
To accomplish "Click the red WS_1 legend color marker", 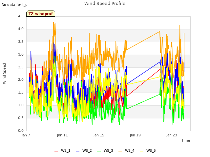I will pos(56,151).
